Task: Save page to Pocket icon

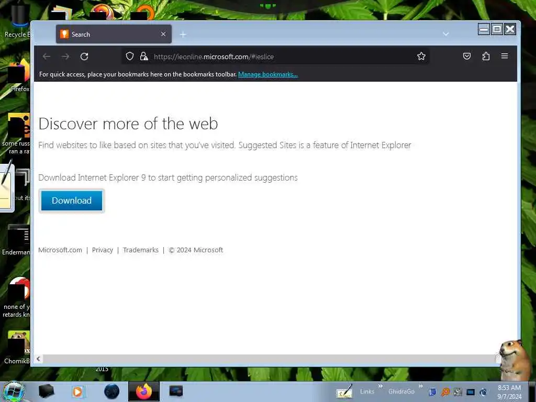Action: [466, 56]
